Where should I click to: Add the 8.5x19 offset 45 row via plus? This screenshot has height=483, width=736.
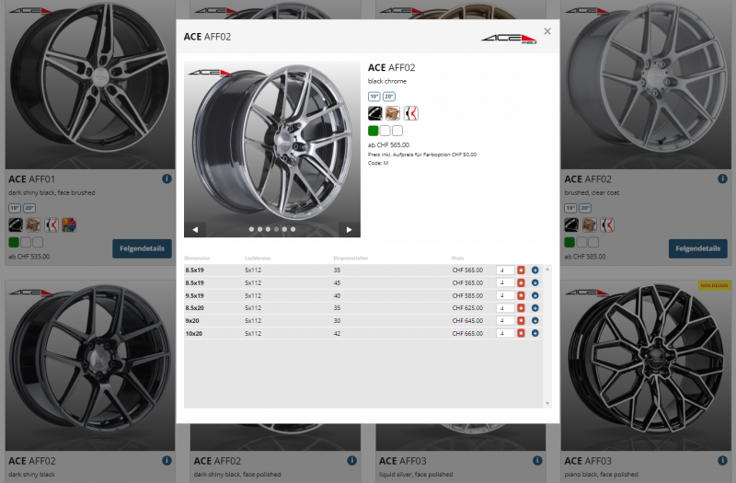[535, 283]
